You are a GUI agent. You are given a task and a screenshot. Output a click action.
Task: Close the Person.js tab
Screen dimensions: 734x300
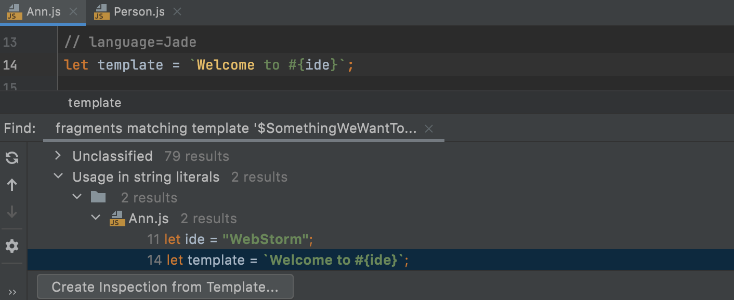[177, 11]
